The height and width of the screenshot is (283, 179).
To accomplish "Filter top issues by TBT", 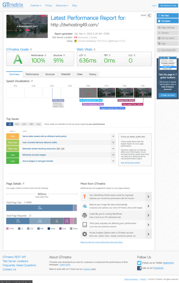I will pos(31,124).
